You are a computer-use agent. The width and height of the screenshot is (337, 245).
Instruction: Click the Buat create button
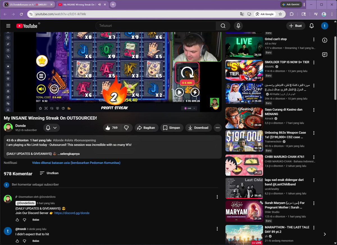point(296,26)
